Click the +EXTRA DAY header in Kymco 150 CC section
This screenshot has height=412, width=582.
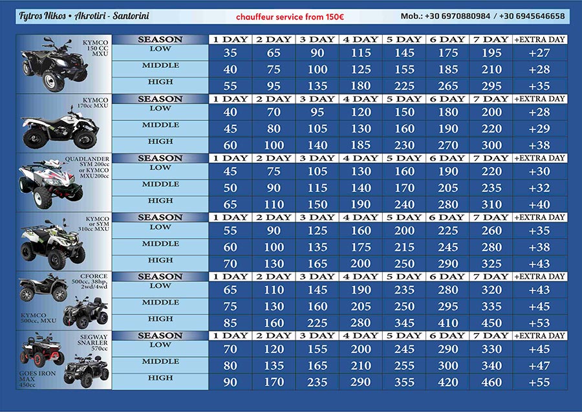540,39
